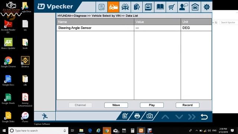Open Google Chrome desktop shortcut
Image resolution: width=238 pixels, height=134 pixels.
pos(8,62)
